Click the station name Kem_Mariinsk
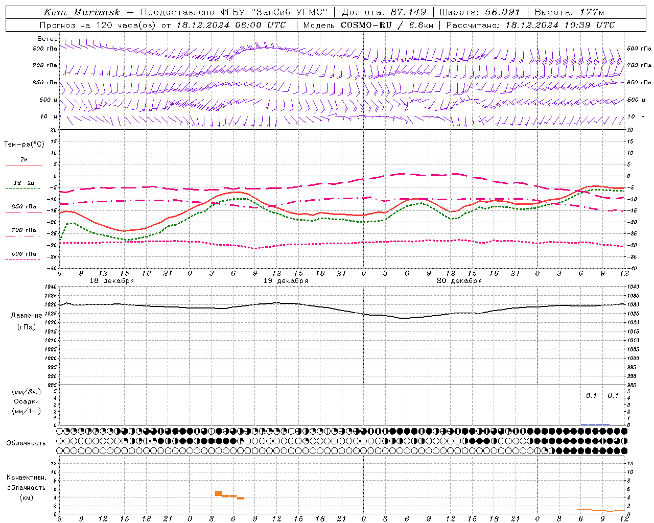Viewport: 654px width, 523px height. click(x=82, y=12)
